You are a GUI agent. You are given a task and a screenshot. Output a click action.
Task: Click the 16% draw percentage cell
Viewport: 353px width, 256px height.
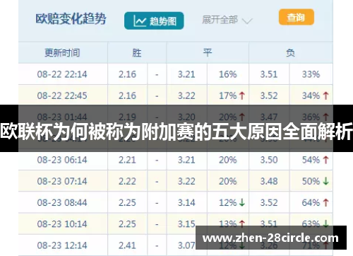point(228,74)
